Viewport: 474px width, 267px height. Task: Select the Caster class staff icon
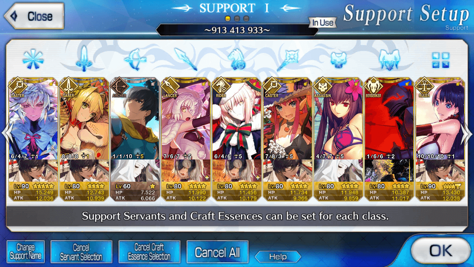[287, 59]
